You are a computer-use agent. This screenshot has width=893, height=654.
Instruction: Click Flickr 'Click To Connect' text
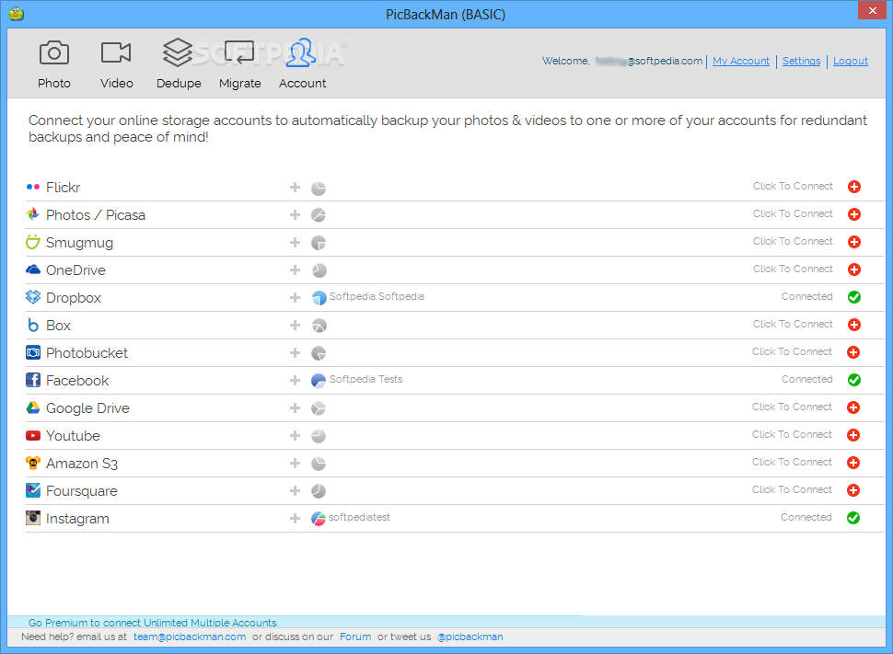[x=793, y=186]
